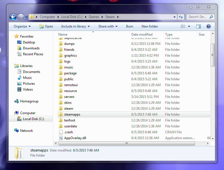224x170 pixels.
Task: Click the Burn toolbar button
Action: pyautogui.click(x=130, y=26)
